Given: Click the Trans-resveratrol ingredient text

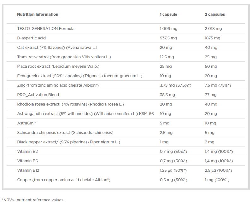Looking at the screenshot, I should [x=64, y=57].
